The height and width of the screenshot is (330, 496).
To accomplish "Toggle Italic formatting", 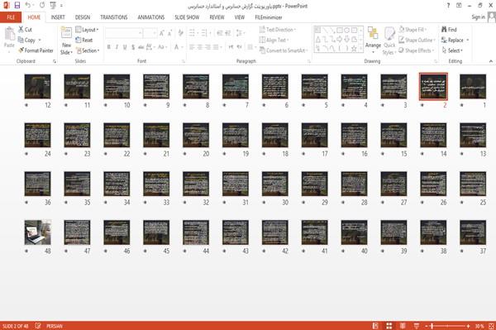I will [117, 47].
